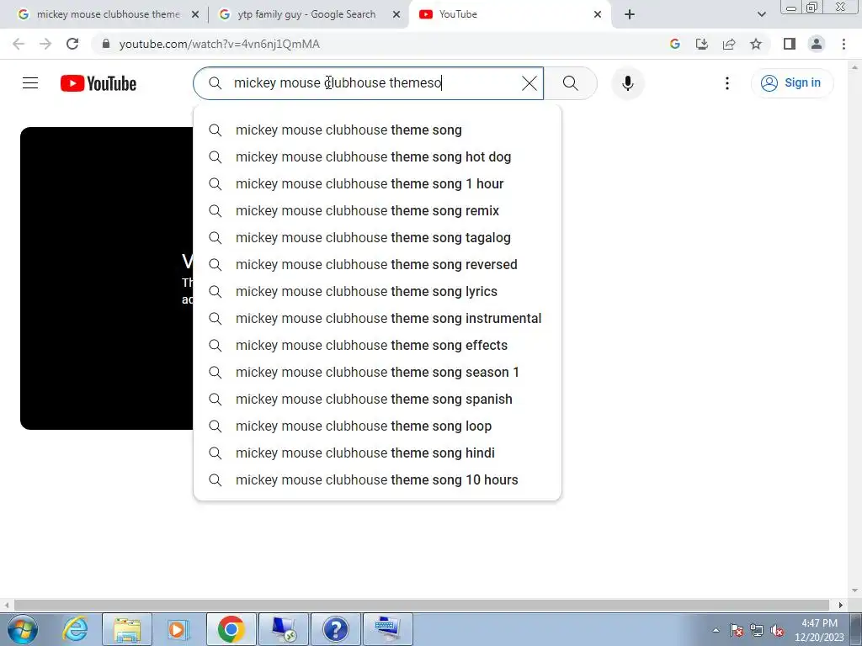
Task: Click the Google icon in address bar
Action: [x=675, y=44]
